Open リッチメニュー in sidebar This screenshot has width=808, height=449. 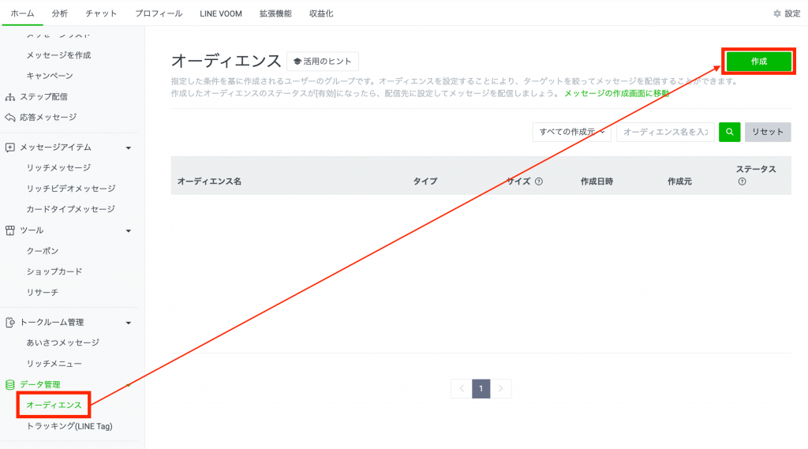(54, 364)
